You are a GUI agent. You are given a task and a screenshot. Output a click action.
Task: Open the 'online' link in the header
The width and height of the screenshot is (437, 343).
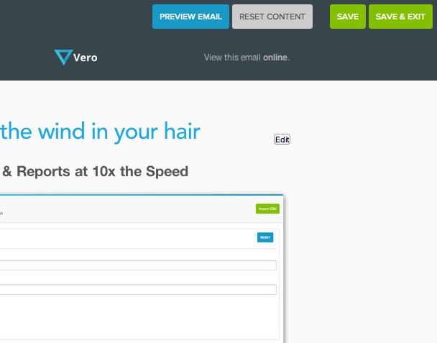[x=275, y=58]
